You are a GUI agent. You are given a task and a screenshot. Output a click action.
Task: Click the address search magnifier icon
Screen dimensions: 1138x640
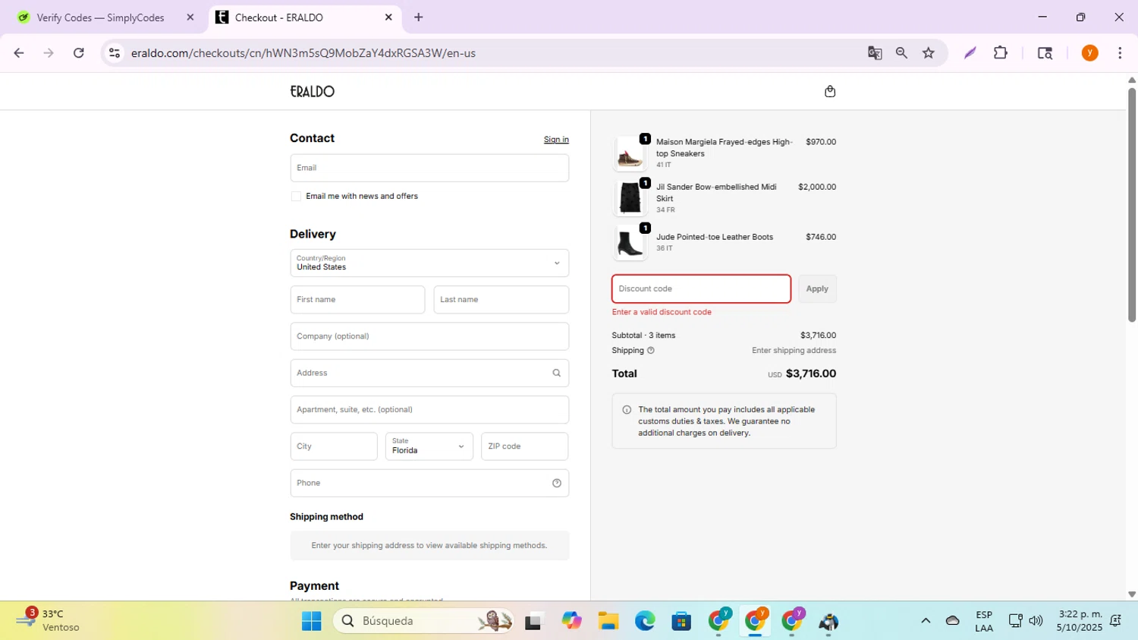pyautogui.click(x=556, y=373)
